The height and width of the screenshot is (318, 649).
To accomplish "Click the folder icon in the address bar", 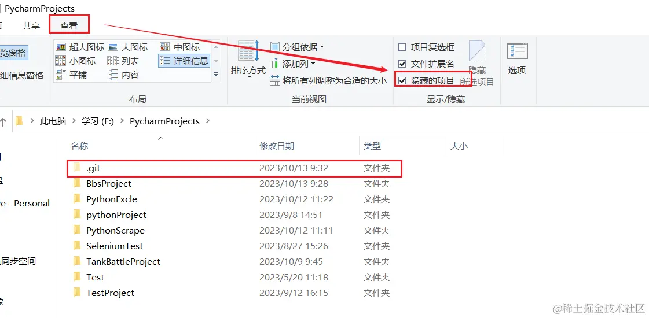I will pos(19,121).
